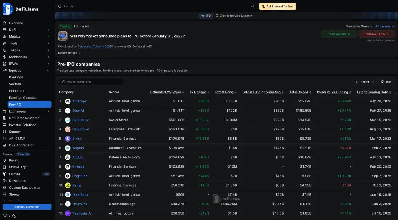Expand the Exchanges submenu chevron
The image size is (398, 220).
tap(48, 111)
